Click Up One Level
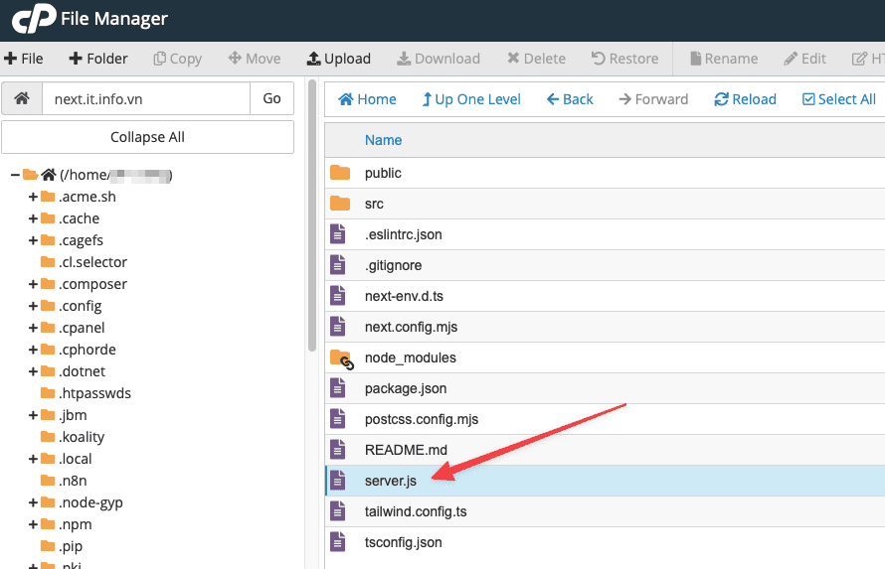This screenshot has width=885, height=569. pyautogui.click(x=472, y=99)
